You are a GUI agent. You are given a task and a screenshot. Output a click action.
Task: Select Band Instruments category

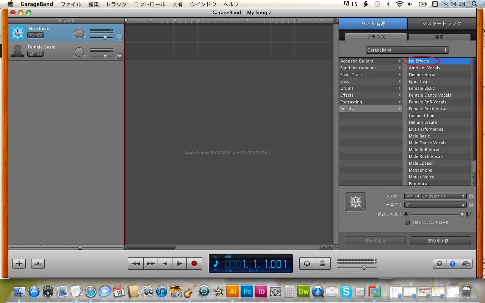371,68
